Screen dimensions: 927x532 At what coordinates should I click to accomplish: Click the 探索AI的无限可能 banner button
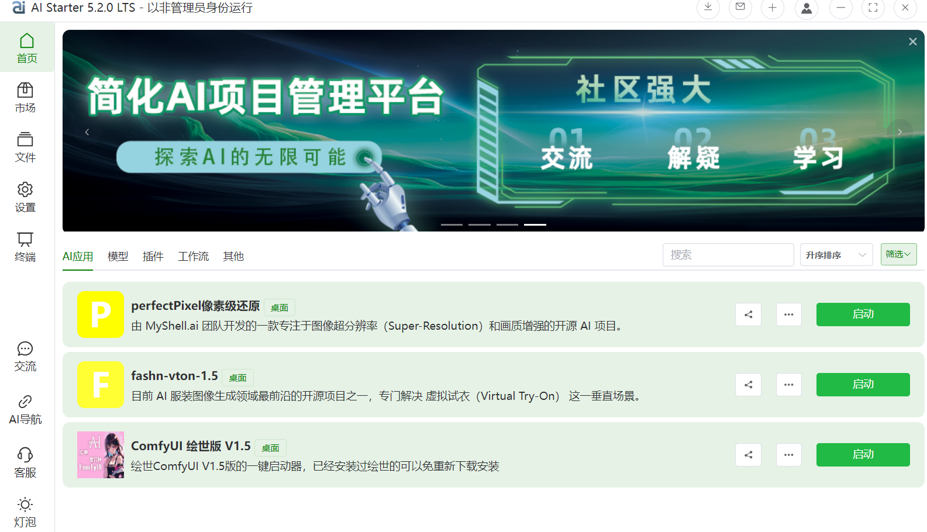click(250, 157)
